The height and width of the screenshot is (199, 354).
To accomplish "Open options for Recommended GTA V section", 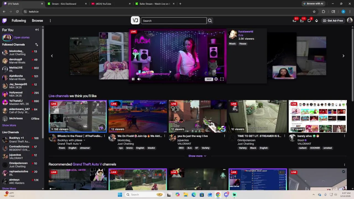I will 345,165.
